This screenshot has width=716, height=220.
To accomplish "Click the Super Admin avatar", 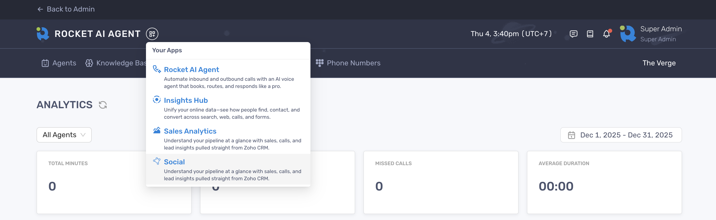I will tap(628, 34).
